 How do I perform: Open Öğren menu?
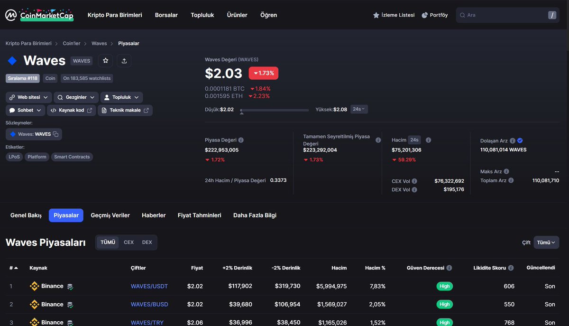pyautogui.click(x=269, y=15)
